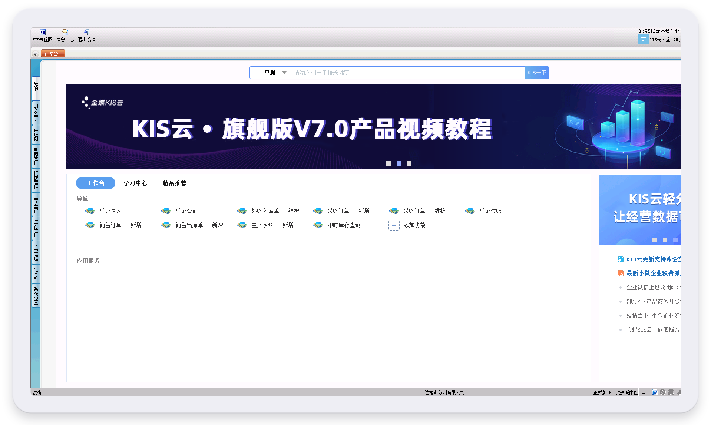This screenshot has height=425, width=711.
Task: Select the 学习中心 tab
Action: point(135,183)
